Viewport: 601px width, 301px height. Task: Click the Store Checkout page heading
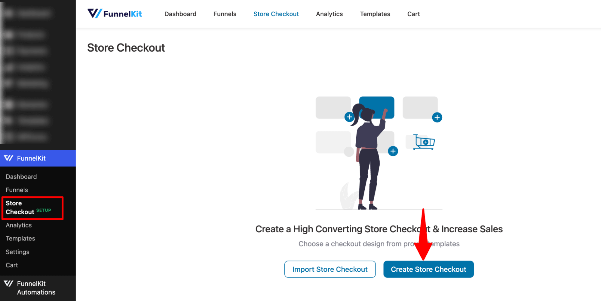point(126,48)
